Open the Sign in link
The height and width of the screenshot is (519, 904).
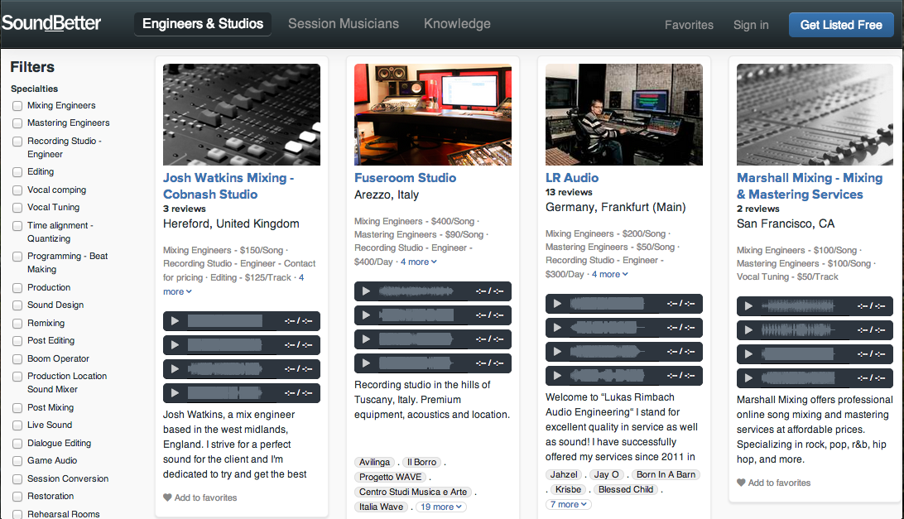click(x=751, y=25)
